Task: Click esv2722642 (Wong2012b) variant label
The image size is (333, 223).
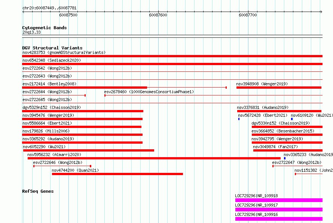Action: (47, 68)
